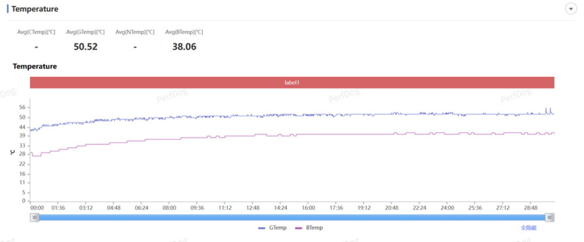Click the Avg(CTemp)[℃] label
The width and height of the screenshot is (584, 242).
point(36,32)
